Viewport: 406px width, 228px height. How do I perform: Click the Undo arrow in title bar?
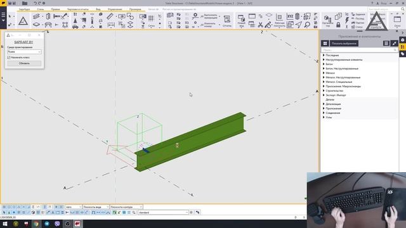35,3
